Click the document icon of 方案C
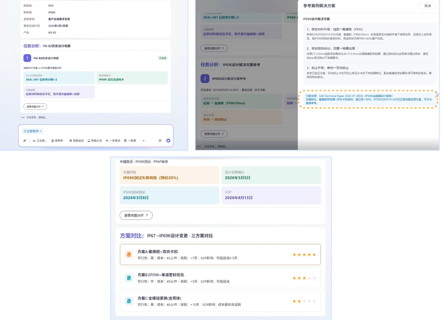 129,301
